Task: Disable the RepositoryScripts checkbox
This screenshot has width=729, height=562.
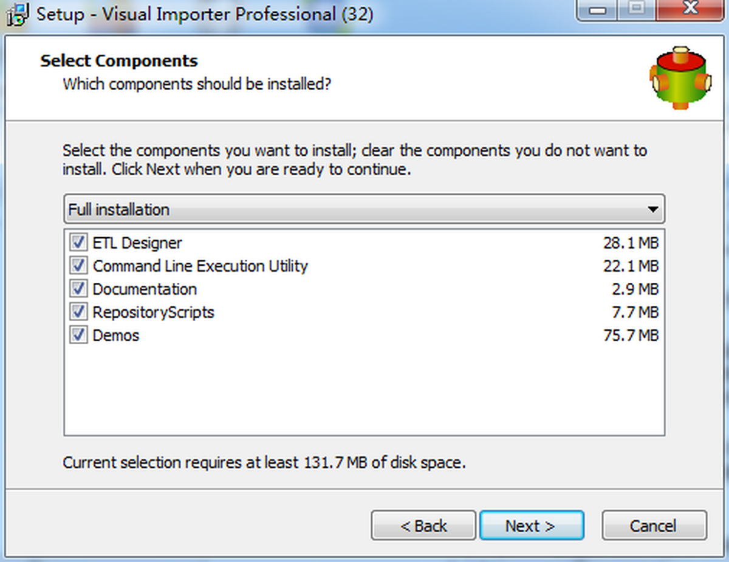Action: click(78, 312)
